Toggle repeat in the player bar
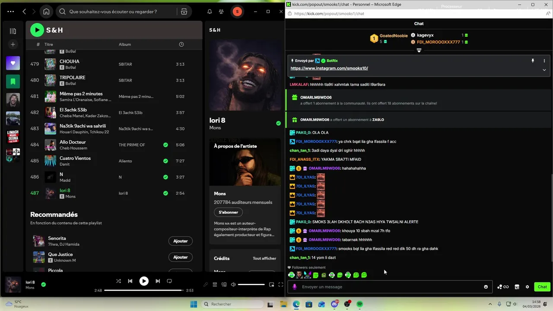The width and height of the screenshot is (553, 311). [x=169, y=281]
